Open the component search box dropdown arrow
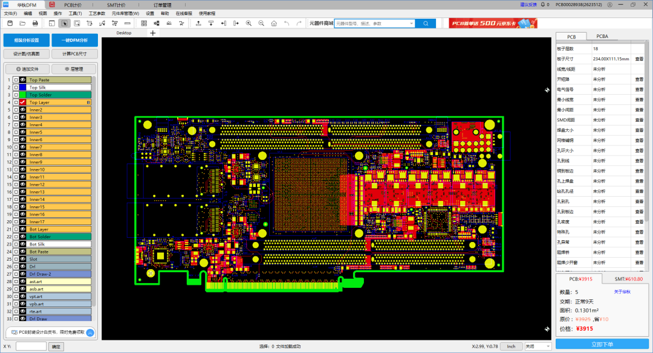 click(x=411, y=23)
